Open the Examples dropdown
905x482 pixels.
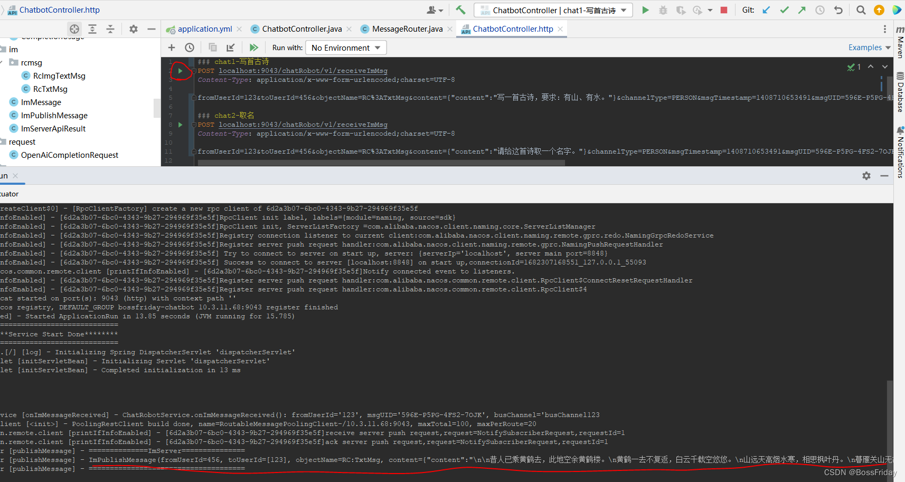coord(870,48)
